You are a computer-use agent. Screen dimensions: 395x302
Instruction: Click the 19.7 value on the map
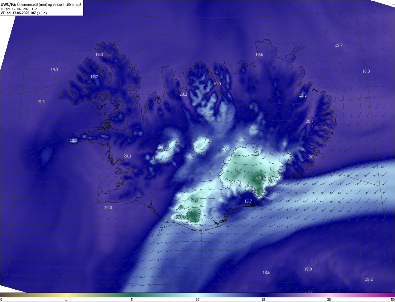339,45
